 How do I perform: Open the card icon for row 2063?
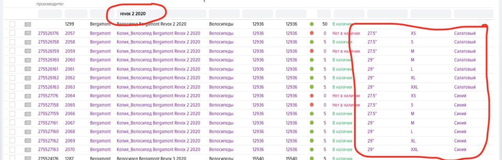click(28, 87)
